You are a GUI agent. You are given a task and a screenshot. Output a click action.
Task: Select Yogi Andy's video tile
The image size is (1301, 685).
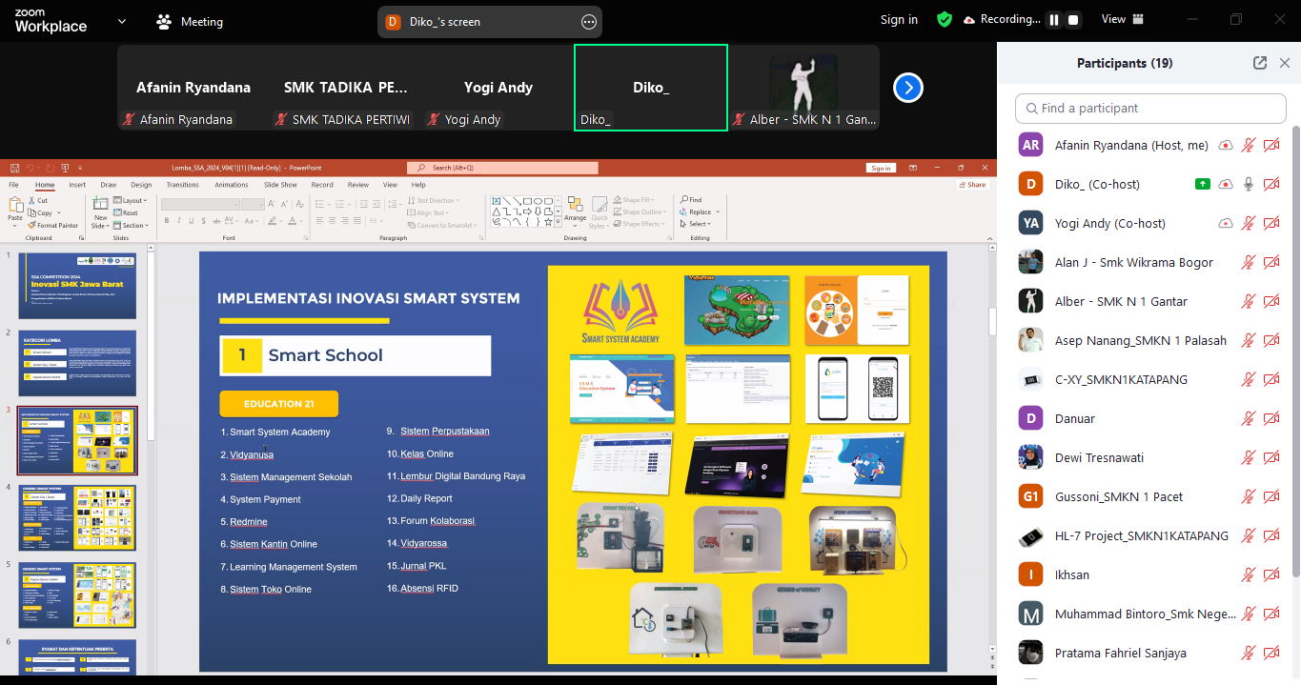coord(498,87)
